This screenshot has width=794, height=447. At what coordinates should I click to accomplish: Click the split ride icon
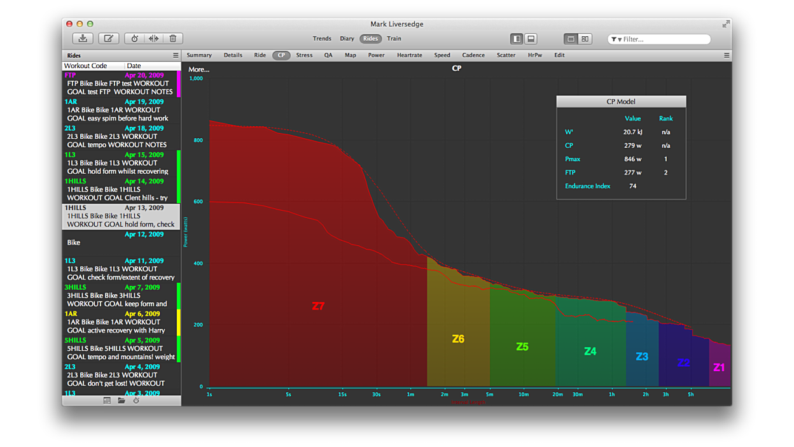pyautogui.click(x=154, y=39)
